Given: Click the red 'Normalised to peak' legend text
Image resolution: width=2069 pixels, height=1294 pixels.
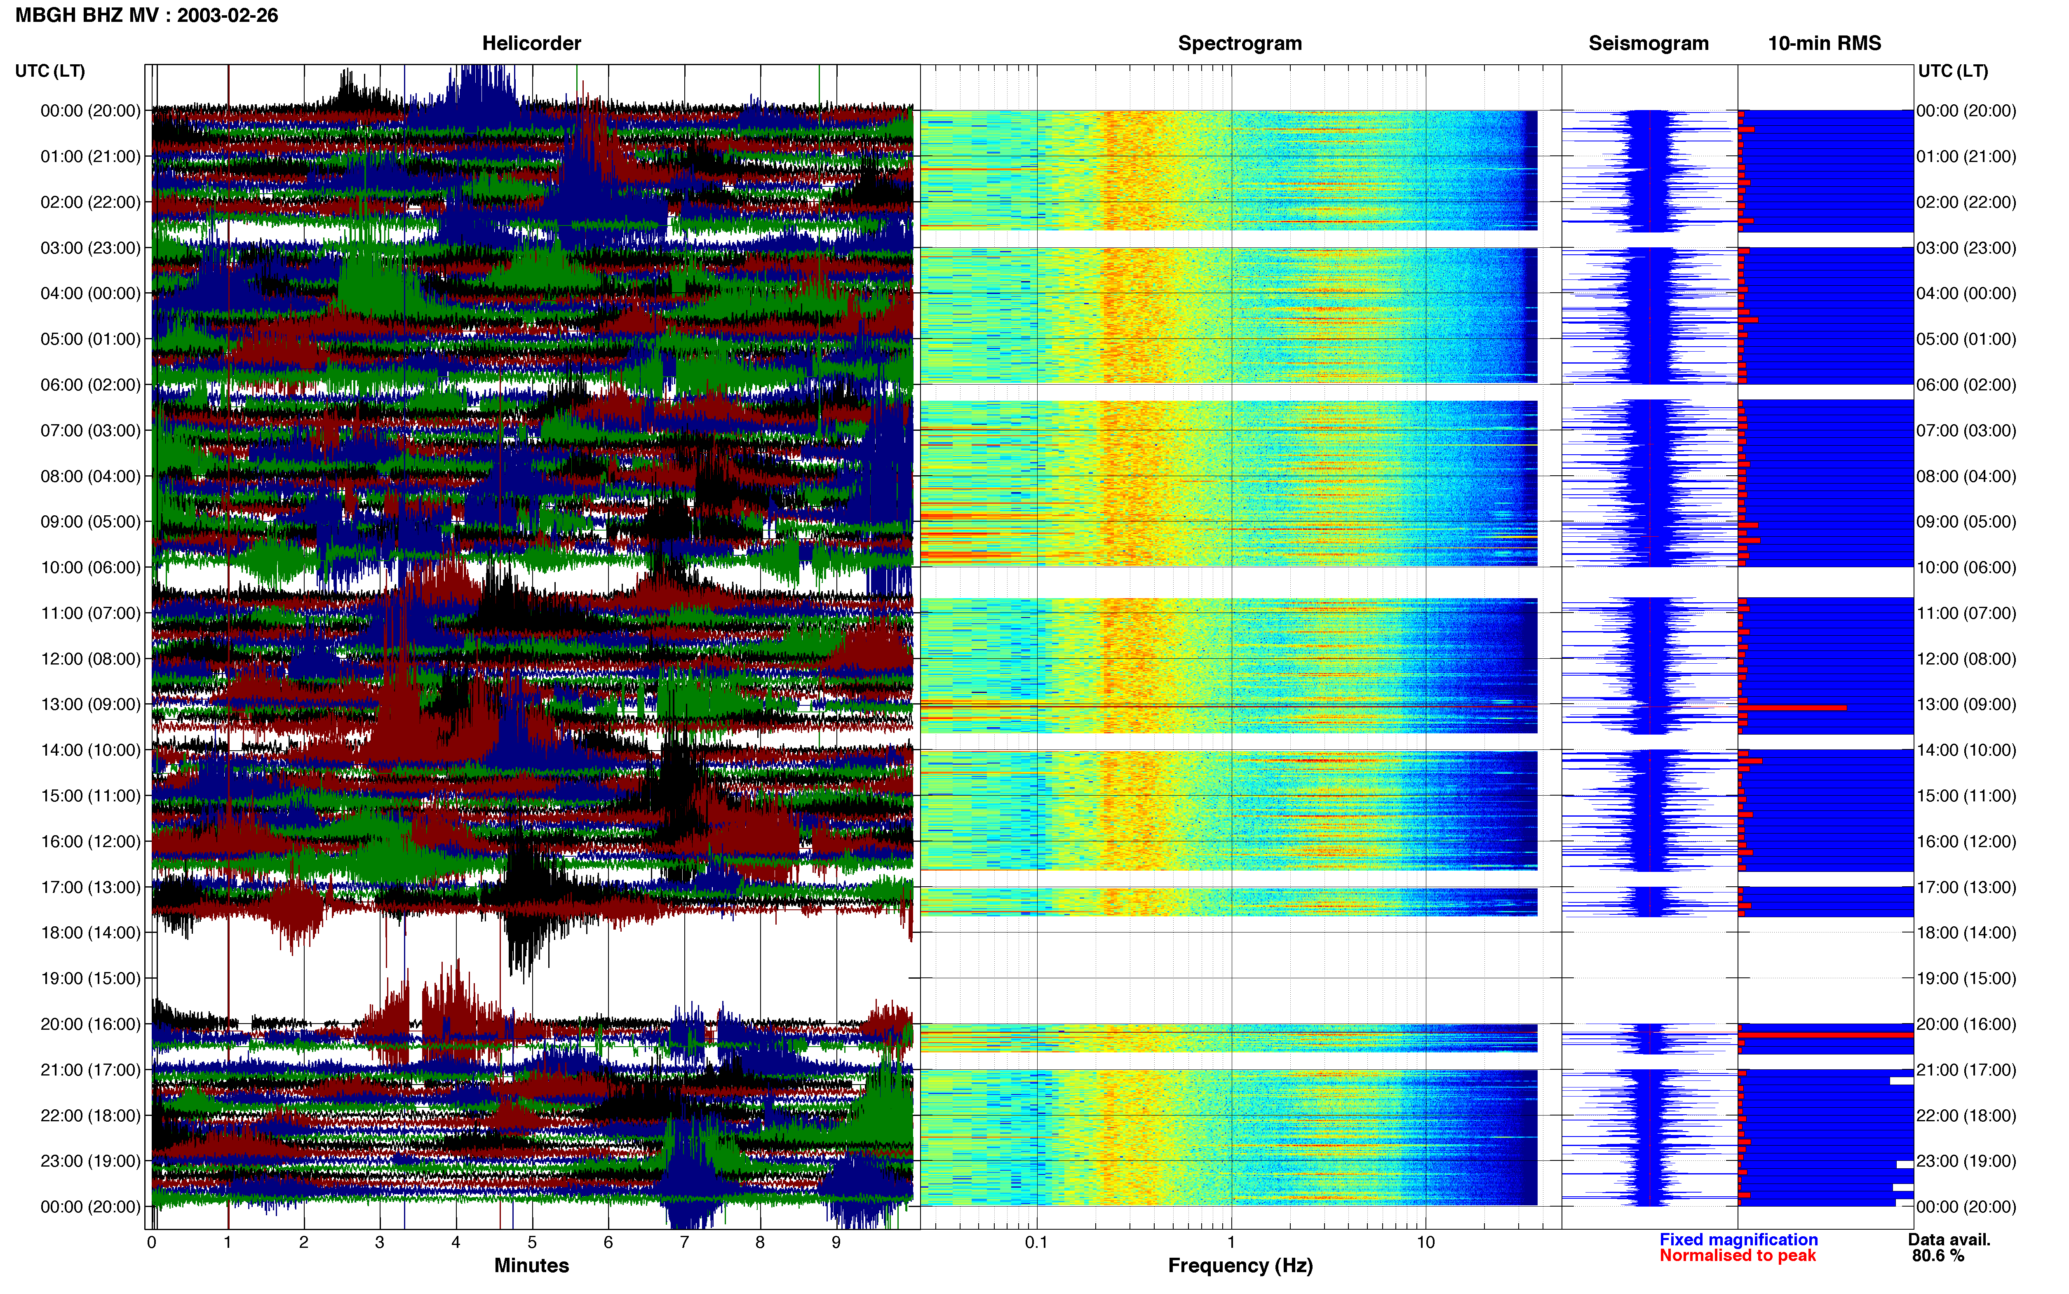Looking at the screenshot, I should coord(1737,1256).
